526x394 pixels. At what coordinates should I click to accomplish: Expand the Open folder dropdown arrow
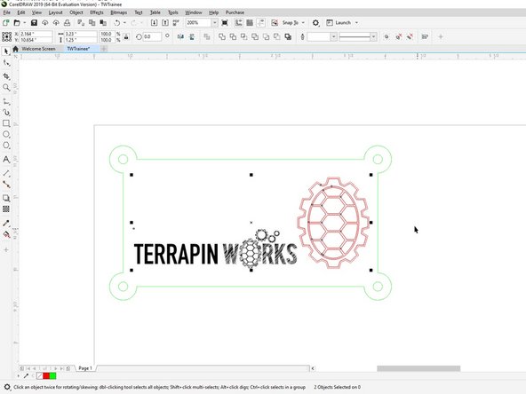click(x=25, y=23)
